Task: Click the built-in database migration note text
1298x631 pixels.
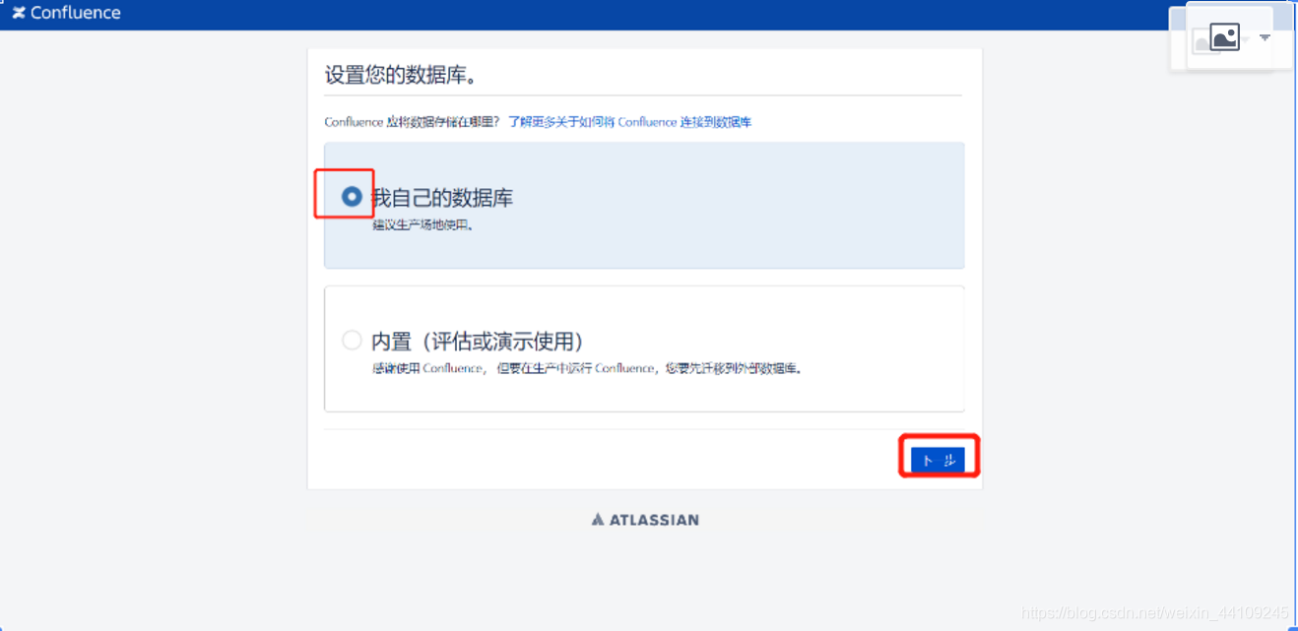Action: coord(587,369)
